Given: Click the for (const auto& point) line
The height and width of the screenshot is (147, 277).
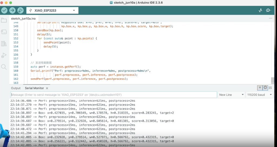Looking at the screenshot, I should point(67,38).
